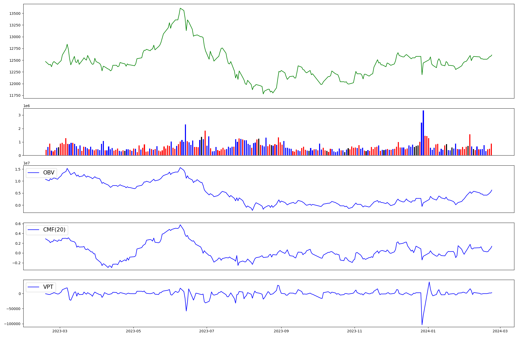Click the CMF line's highest peak
The height and width of the screenshot is (337, 518).
point(180,225)
